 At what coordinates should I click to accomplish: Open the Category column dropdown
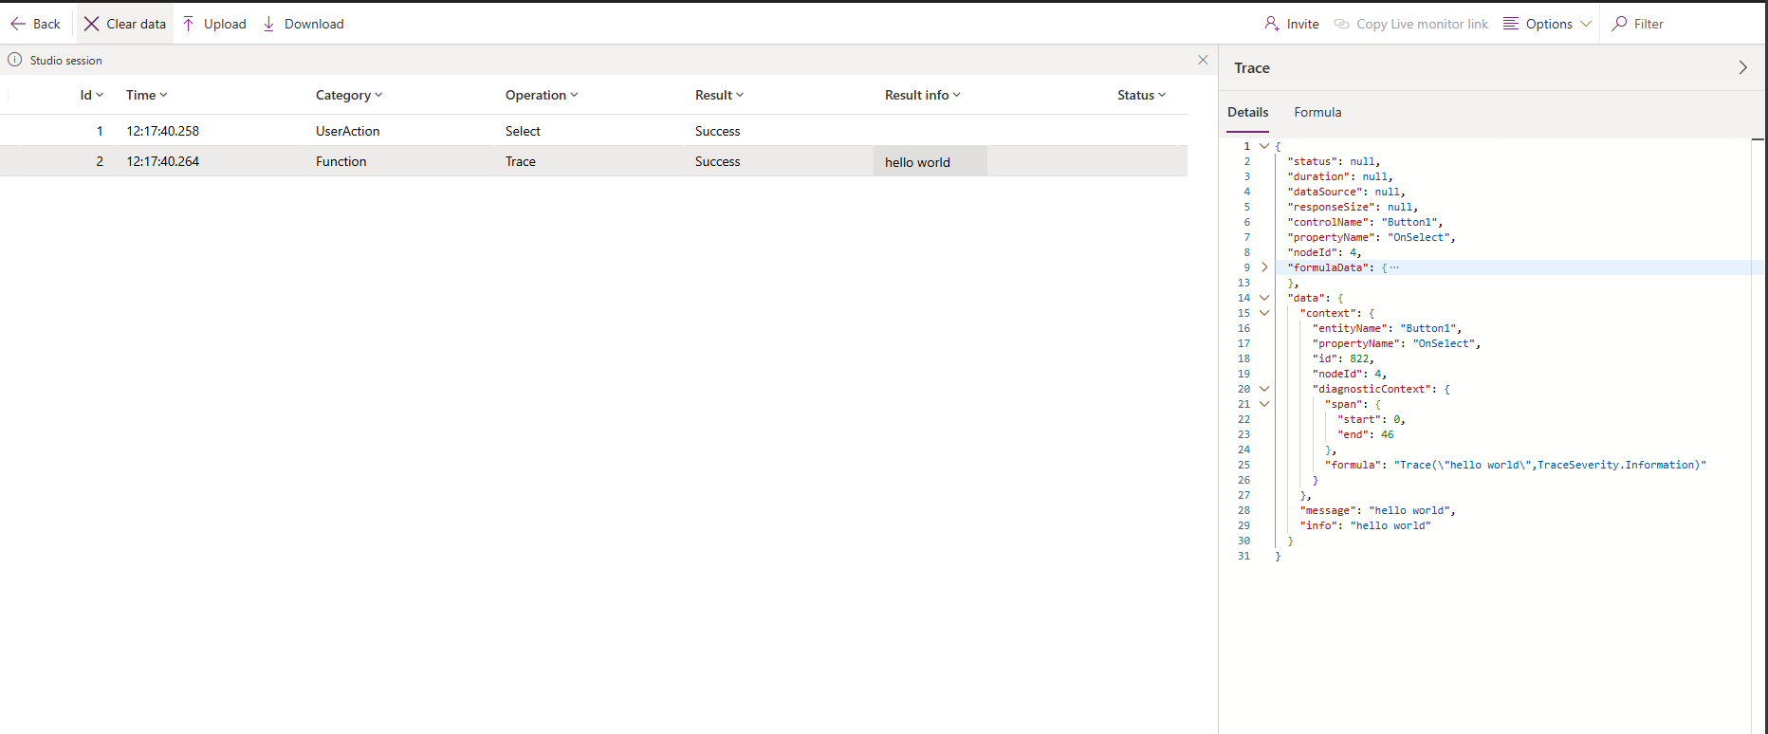tap(378, 95)
